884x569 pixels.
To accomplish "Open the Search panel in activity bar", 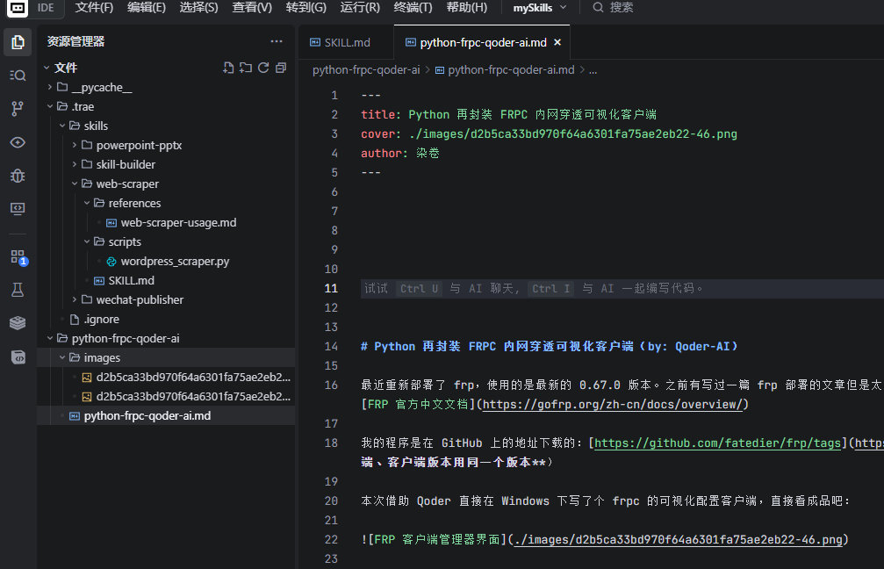I will (x=18, y=76).
